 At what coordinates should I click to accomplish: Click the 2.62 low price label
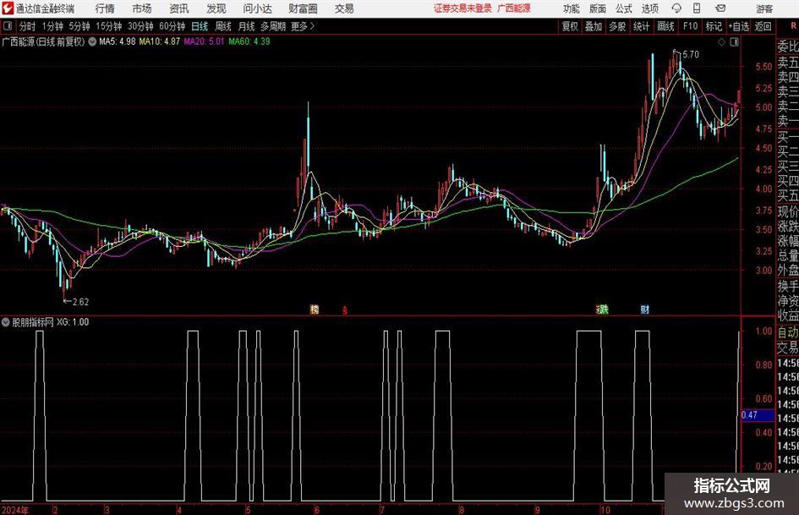click(x=80, y=302)
